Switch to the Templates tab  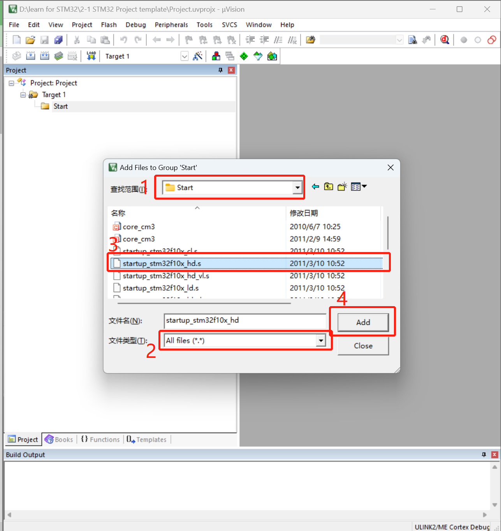tap(147, 439)
